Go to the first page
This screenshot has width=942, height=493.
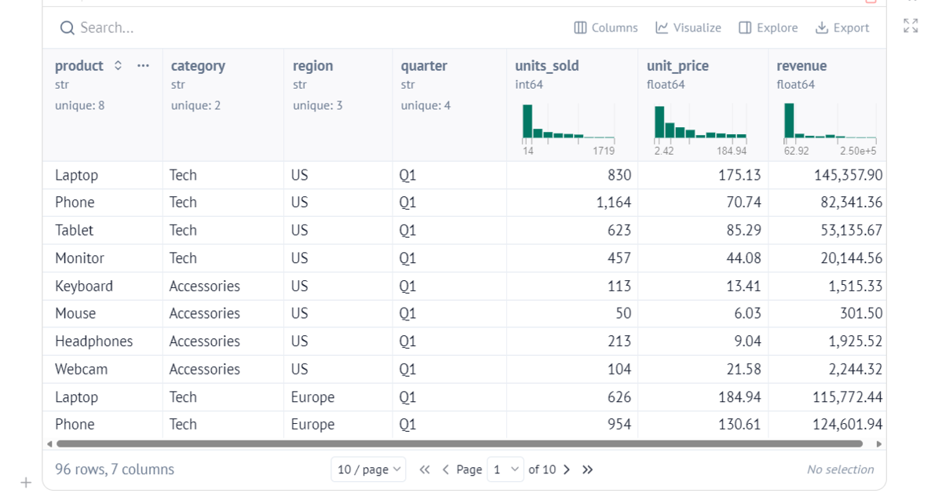425,469
